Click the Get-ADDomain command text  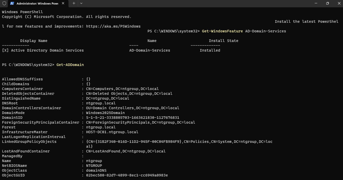[x=70, y=65]
